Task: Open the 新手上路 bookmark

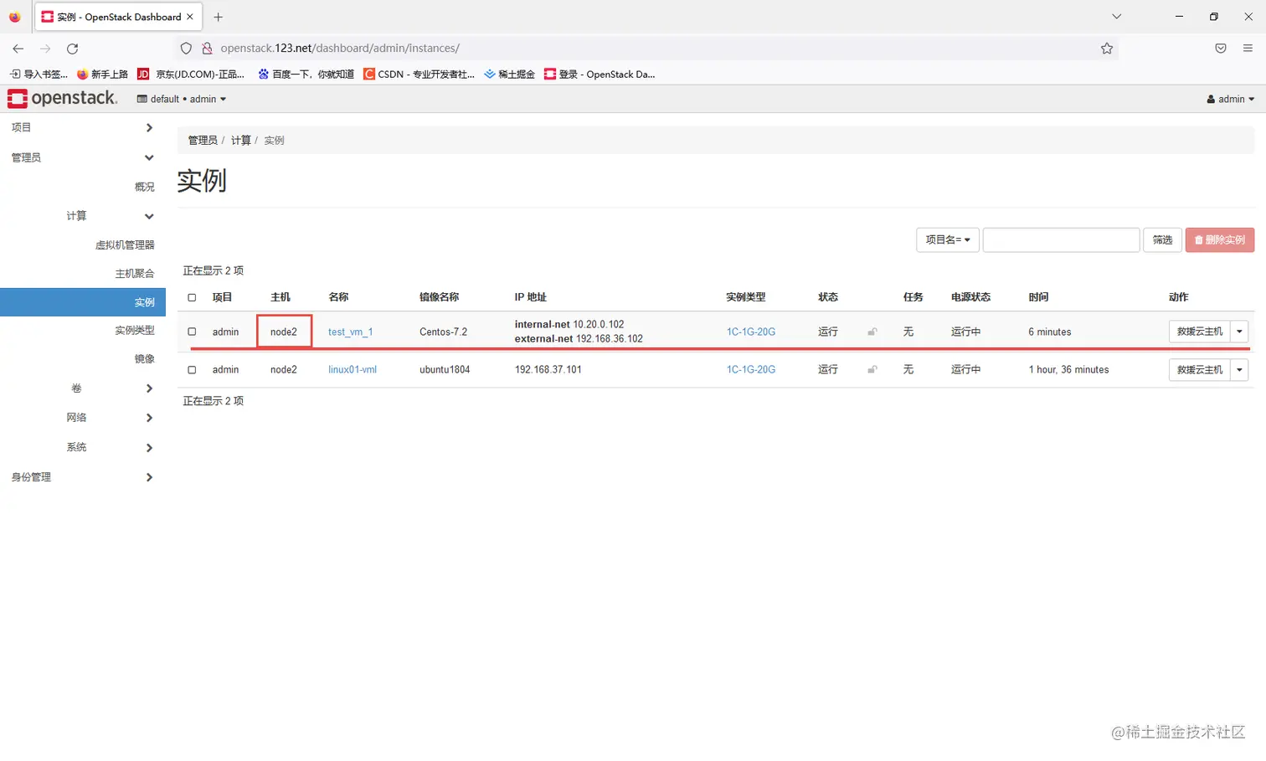Action: (102, 75)
